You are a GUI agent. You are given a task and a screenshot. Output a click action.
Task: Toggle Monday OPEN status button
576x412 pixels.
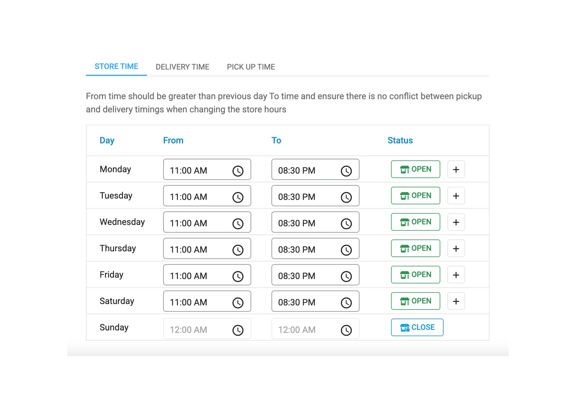[415, 169]
